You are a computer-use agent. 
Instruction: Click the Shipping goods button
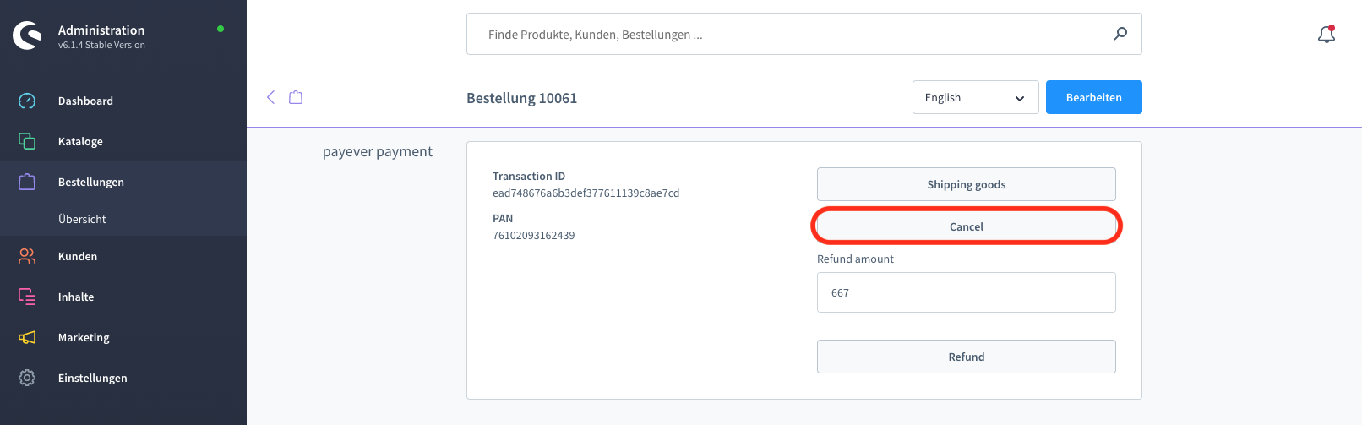pyautogui.click(x=967, y=184)
